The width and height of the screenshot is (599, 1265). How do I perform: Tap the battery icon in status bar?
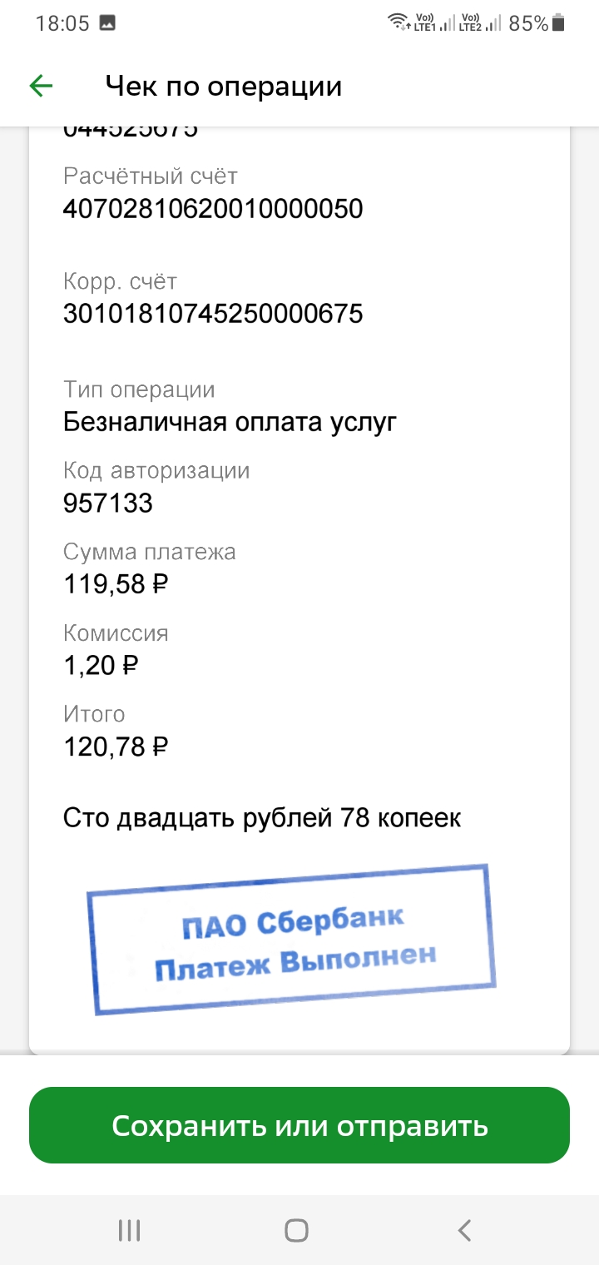[558, 23]
